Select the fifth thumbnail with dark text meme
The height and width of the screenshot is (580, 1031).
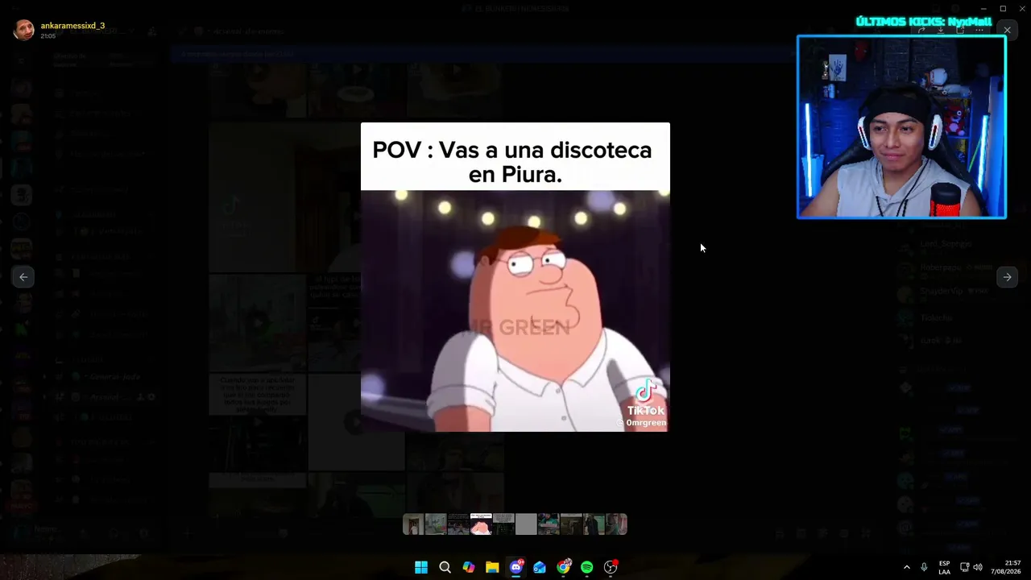tap(503, 524)
